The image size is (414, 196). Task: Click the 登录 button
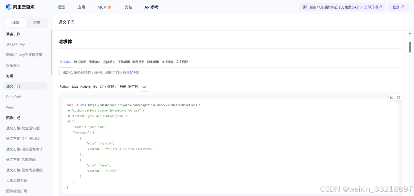coord(398,7)
